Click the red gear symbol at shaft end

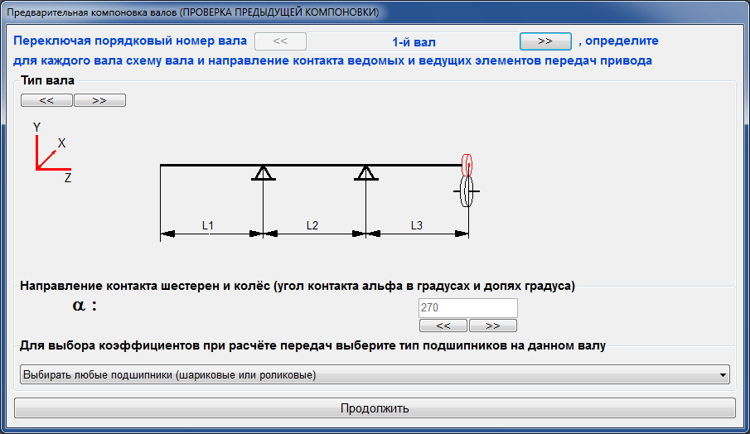click(467, 165)
